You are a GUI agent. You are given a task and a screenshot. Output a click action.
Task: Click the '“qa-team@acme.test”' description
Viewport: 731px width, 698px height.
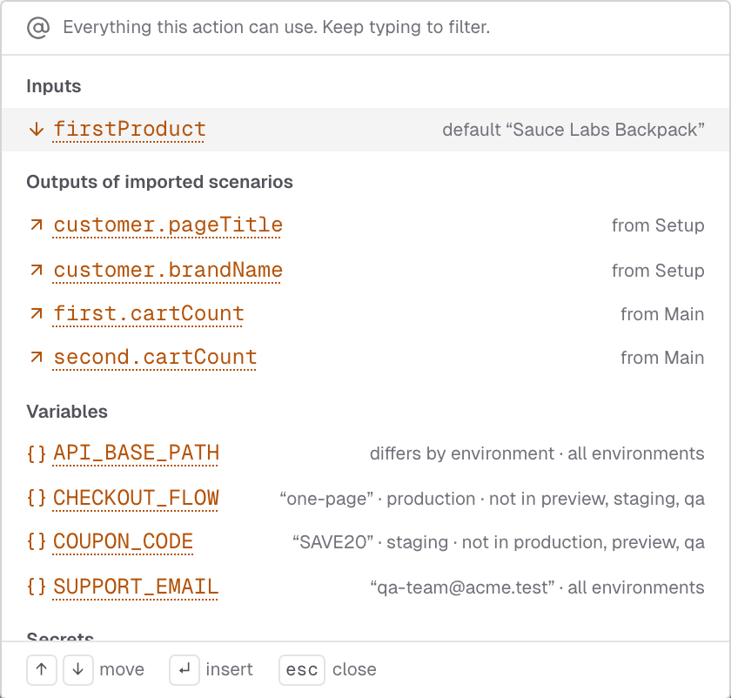tap(462, 587)
